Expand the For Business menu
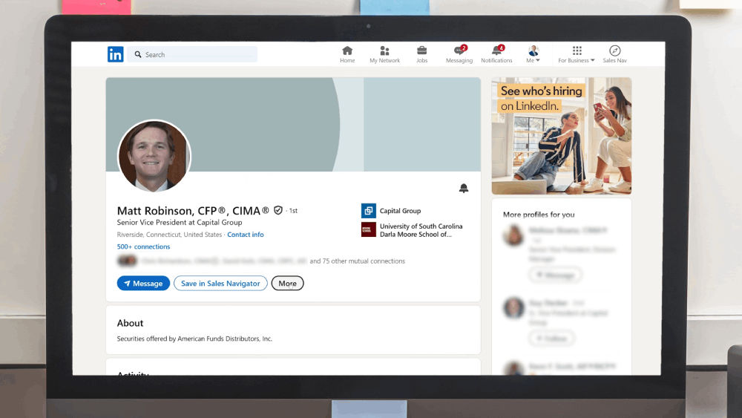The image size is (742, 418). (577, 54)
